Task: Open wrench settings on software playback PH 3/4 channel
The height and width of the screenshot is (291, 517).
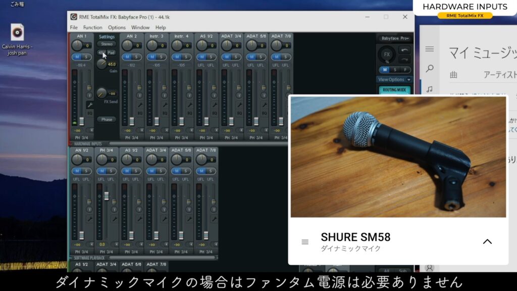Action: (115, 219)
